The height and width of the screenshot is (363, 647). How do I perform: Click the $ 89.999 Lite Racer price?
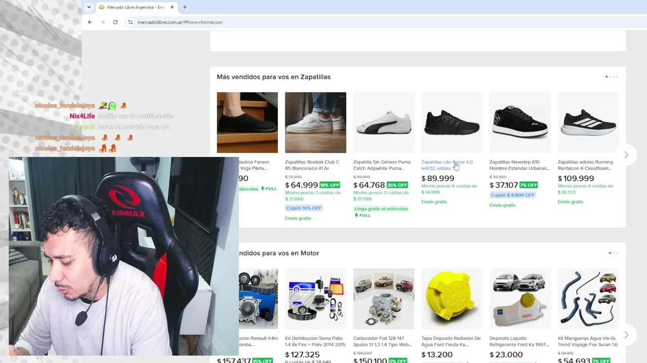tap(438, 178)
